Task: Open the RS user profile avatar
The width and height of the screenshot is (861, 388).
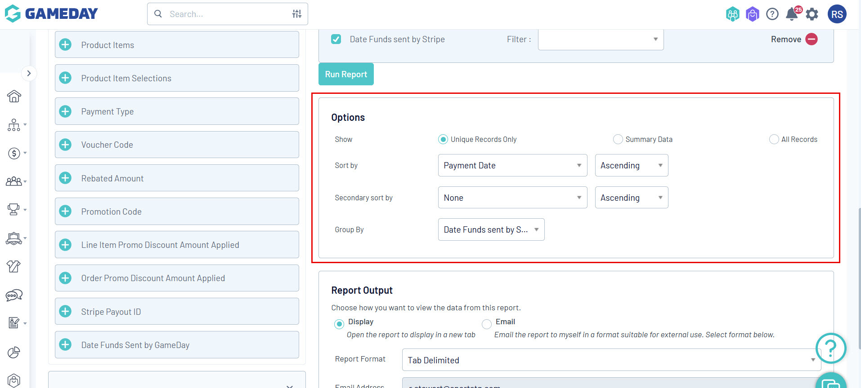Action: (x=837, y=14)
